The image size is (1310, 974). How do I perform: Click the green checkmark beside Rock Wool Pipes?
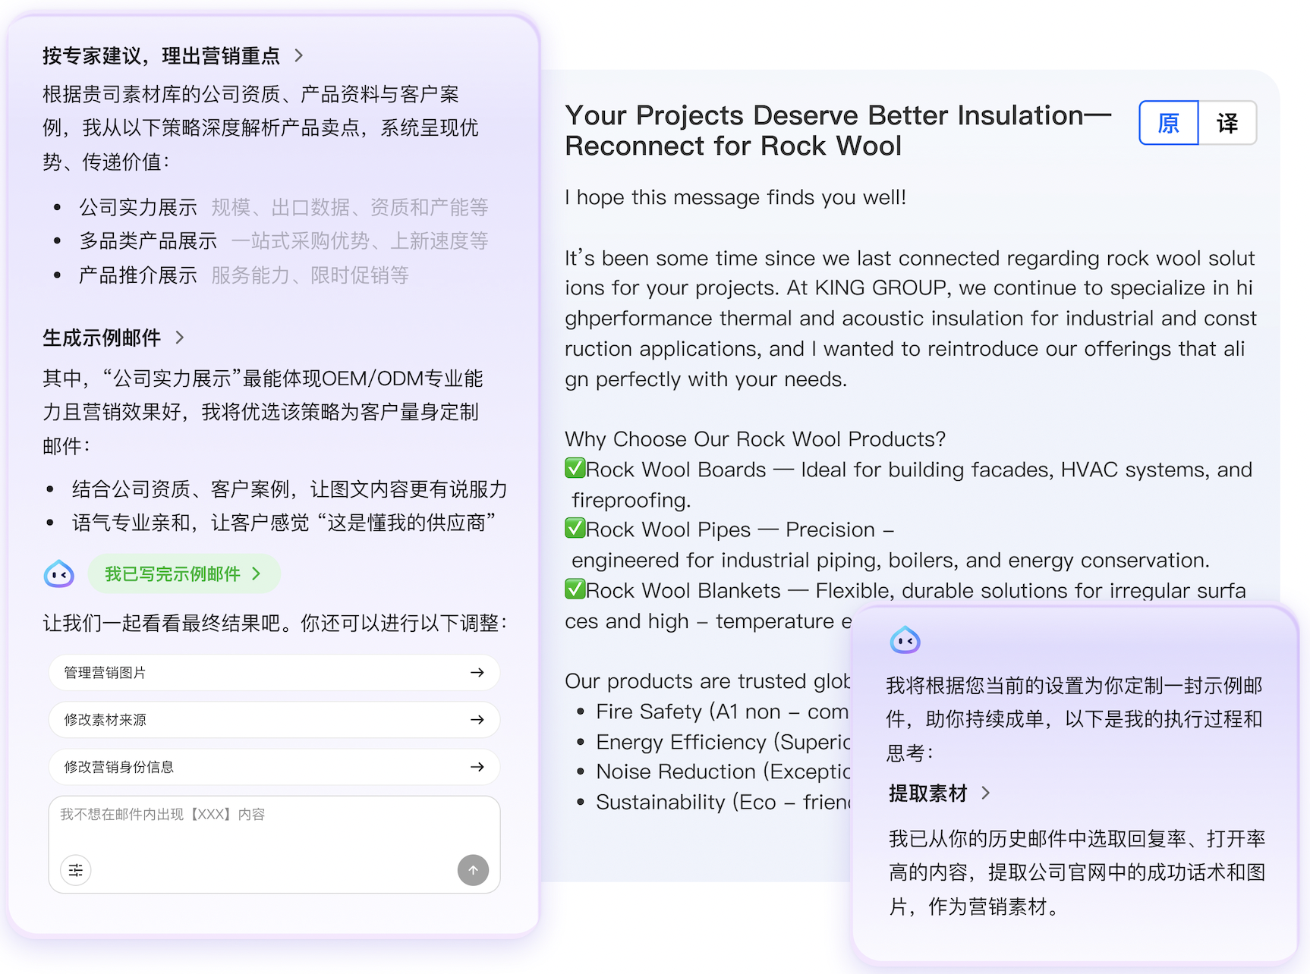575,529
